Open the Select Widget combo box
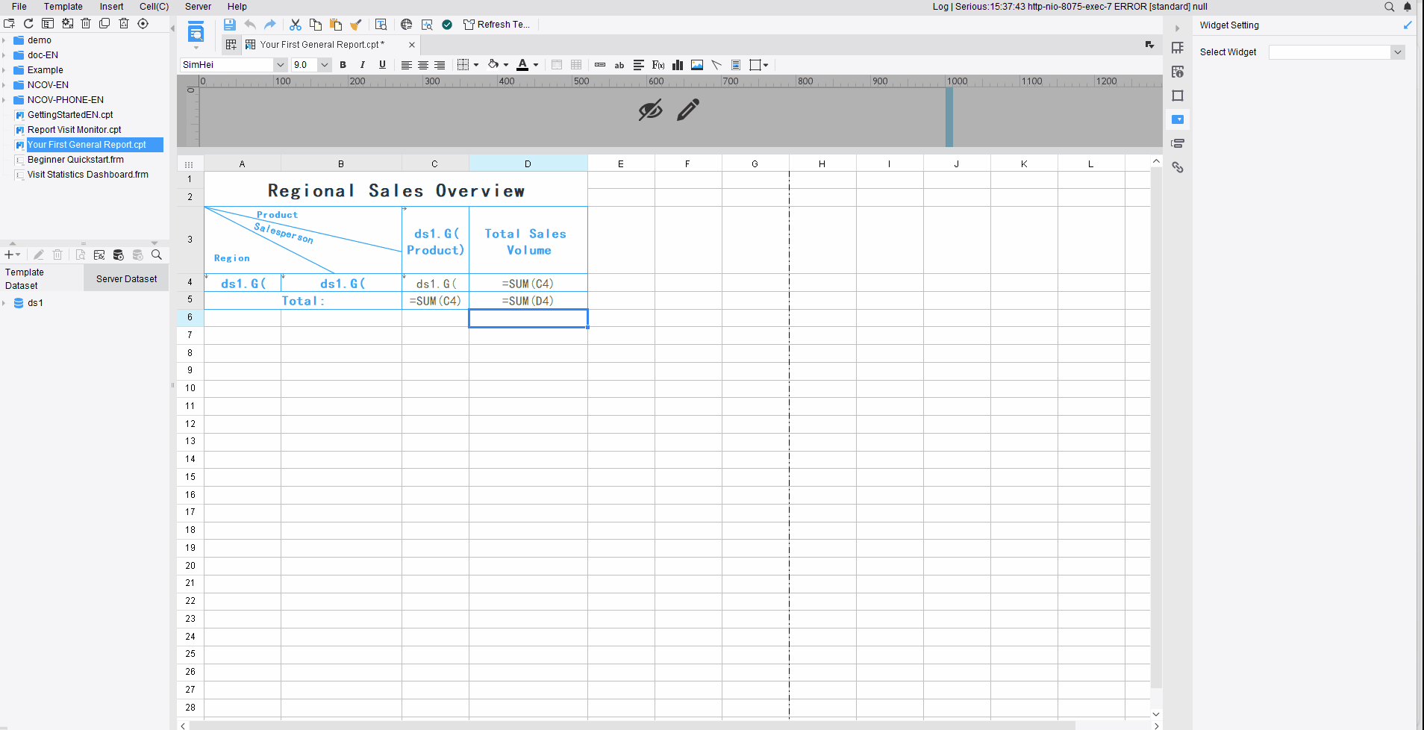This screenshot has width=1424, height=730. [1337, 52]
